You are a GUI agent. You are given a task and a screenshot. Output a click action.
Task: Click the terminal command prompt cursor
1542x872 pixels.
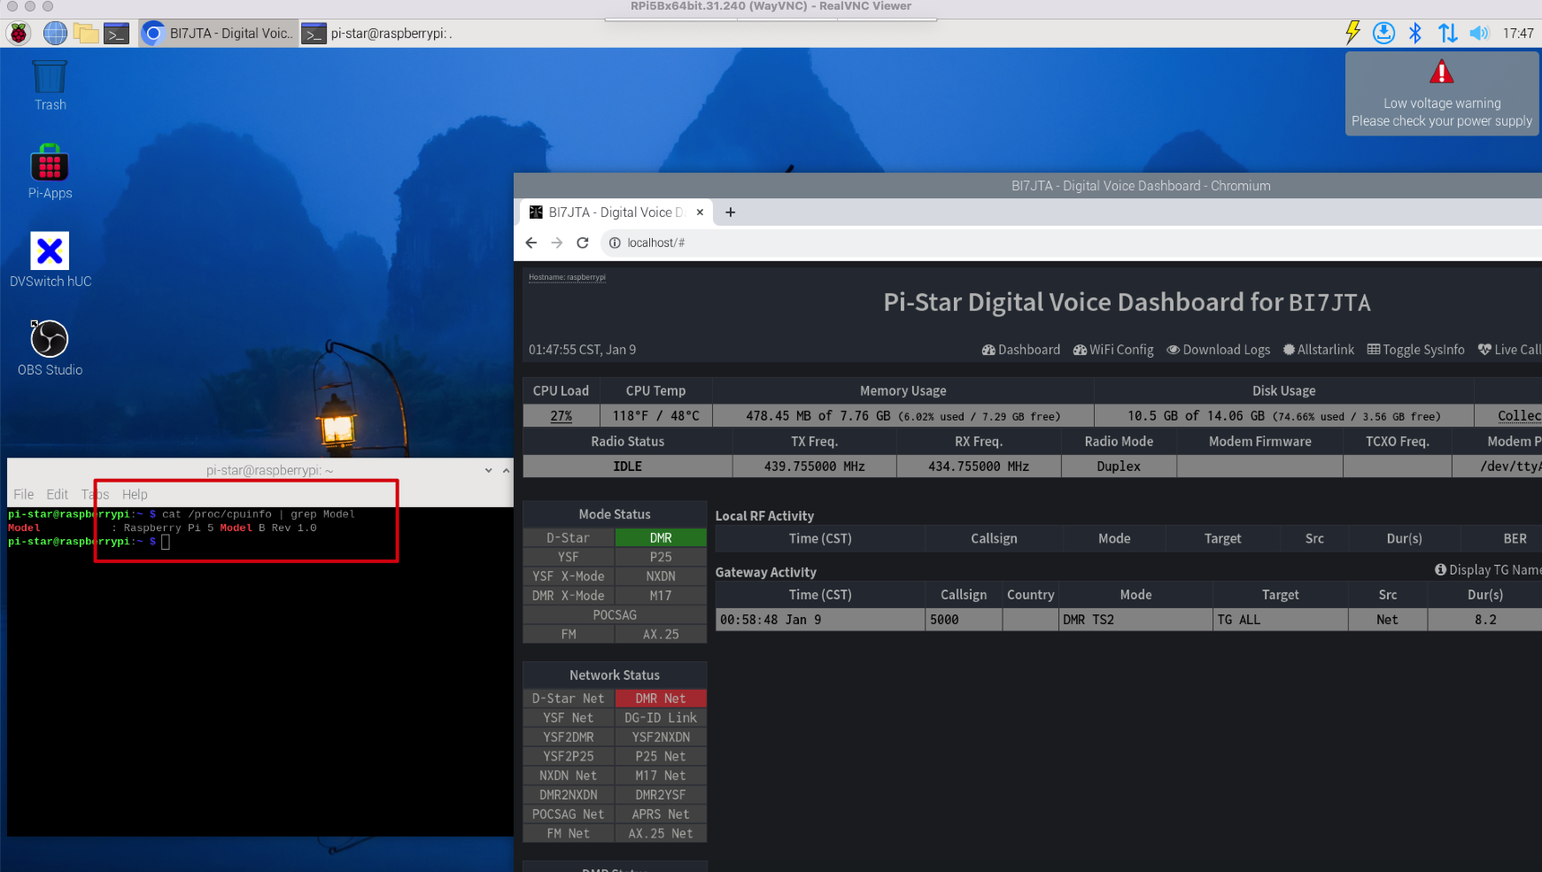(x=165, y=542)
